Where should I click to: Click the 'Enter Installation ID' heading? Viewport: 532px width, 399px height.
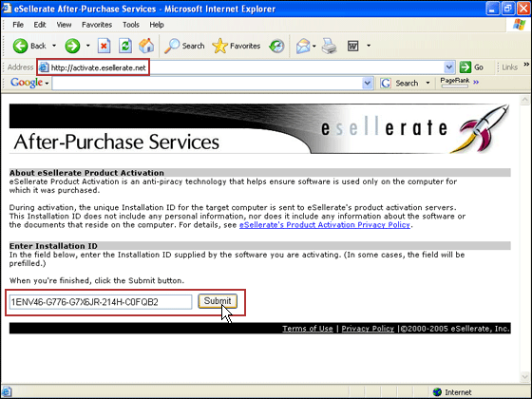pos(53,246)
